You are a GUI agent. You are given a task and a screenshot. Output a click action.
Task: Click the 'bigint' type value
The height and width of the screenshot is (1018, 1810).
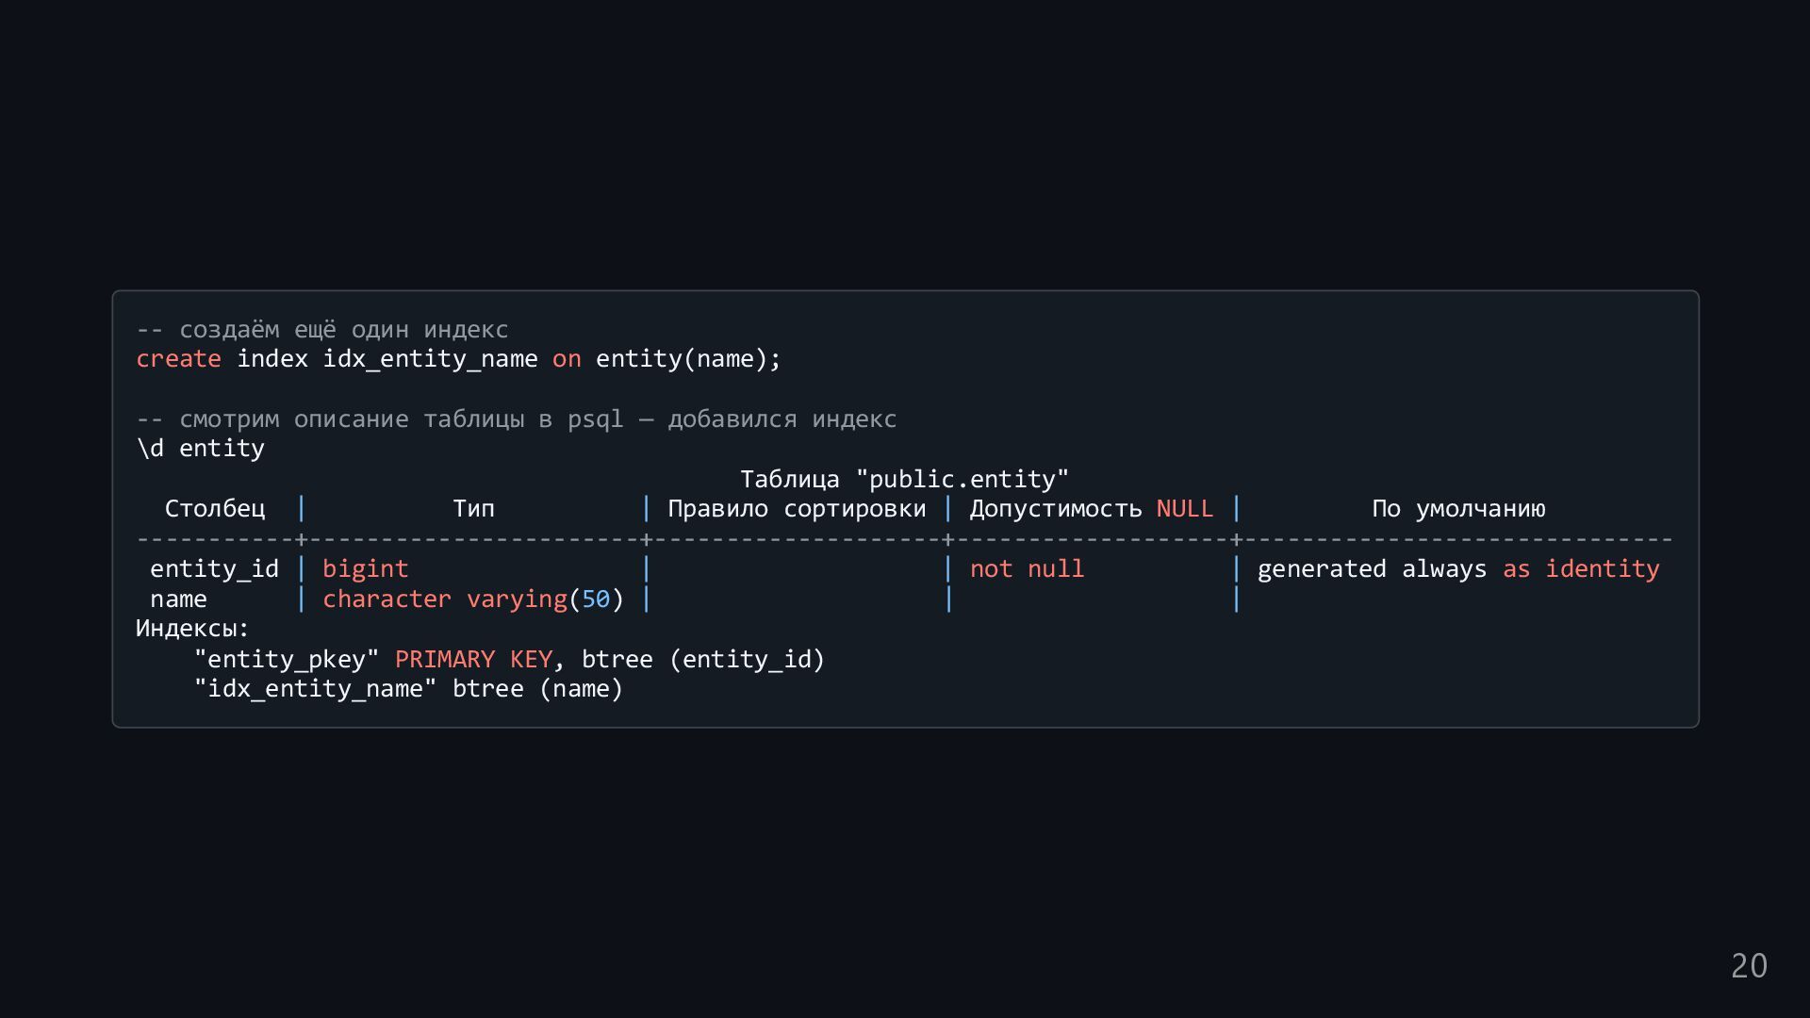(x=365, y=569)
